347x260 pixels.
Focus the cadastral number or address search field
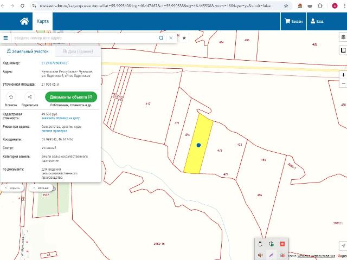84,38
